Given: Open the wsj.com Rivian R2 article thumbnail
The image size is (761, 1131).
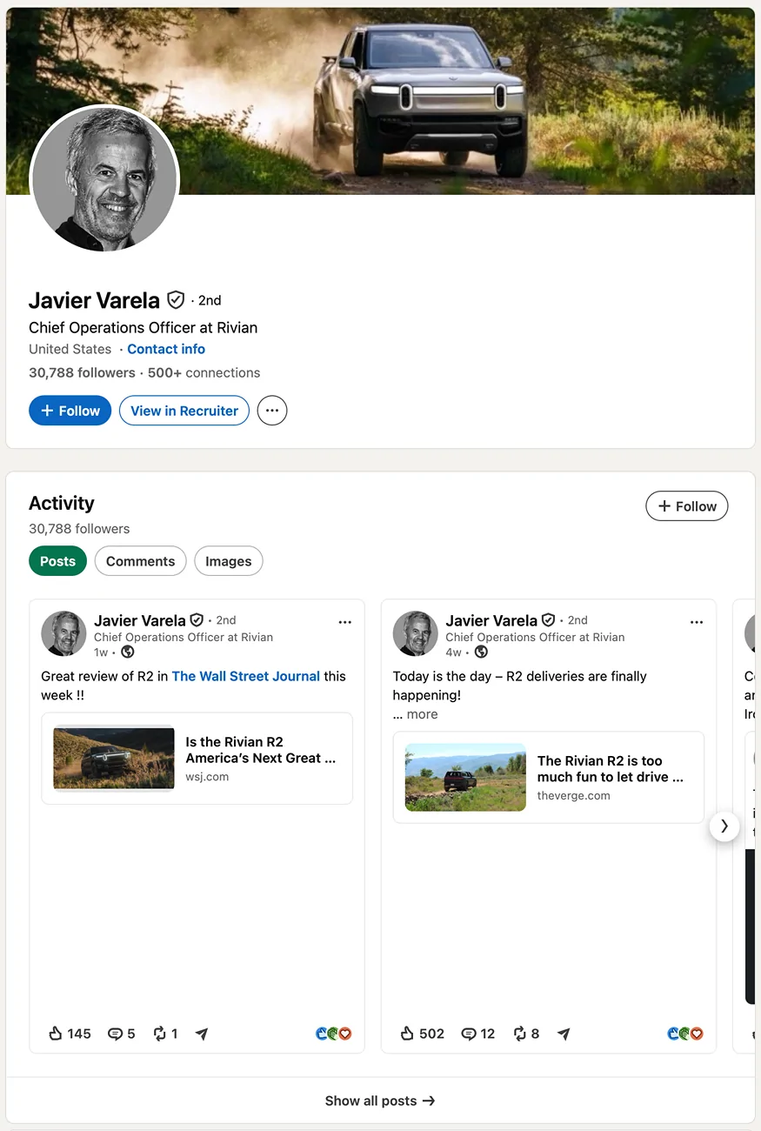Looking at the screenshot, I should 114,759.
